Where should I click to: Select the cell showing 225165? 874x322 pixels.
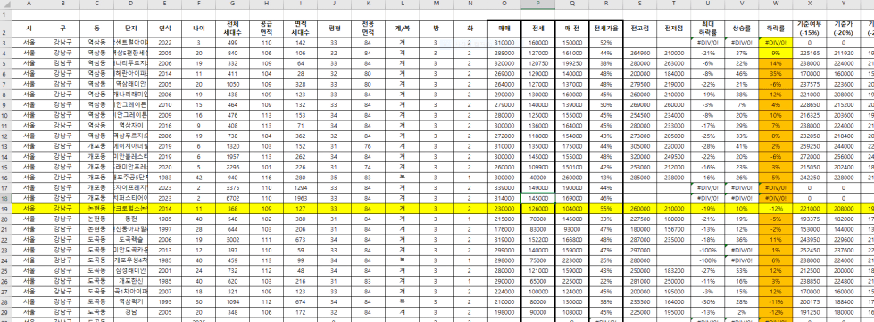[810, 53]
